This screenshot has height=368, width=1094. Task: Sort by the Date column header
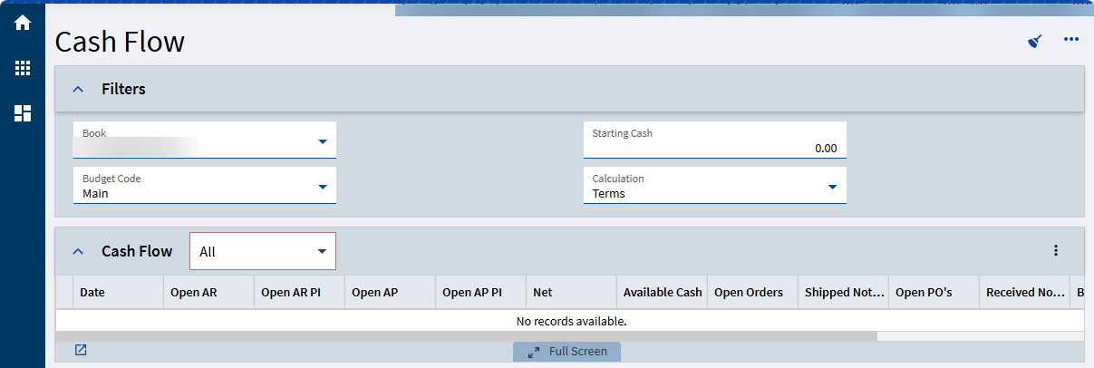[x=119, y=293]
